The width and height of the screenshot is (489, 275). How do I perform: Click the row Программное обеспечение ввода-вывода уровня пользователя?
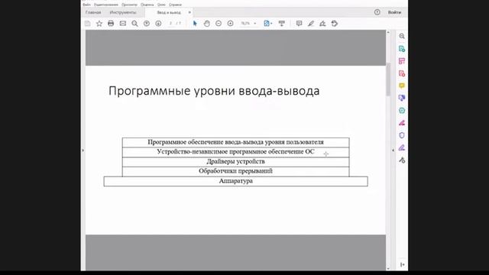[x=236, y=143]
